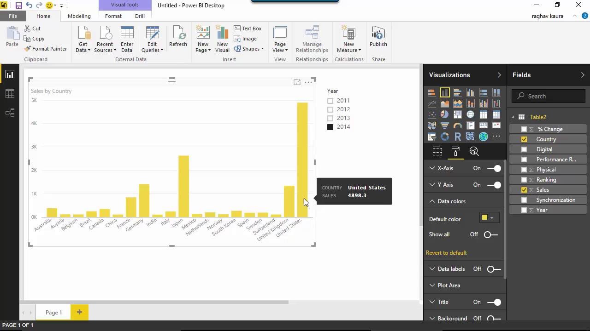Select the waterfall chart visualization
The width and height of the screenshot is (590, 331).
coord(496,103)
